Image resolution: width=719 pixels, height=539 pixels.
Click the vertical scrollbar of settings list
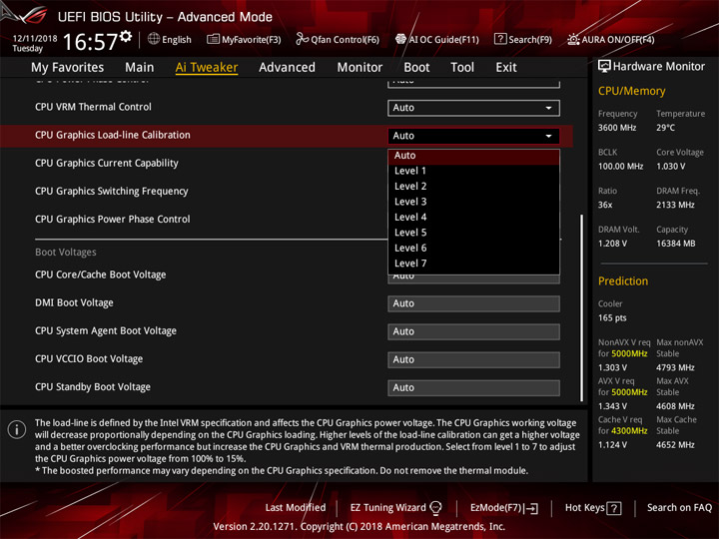tap(582, 308)
